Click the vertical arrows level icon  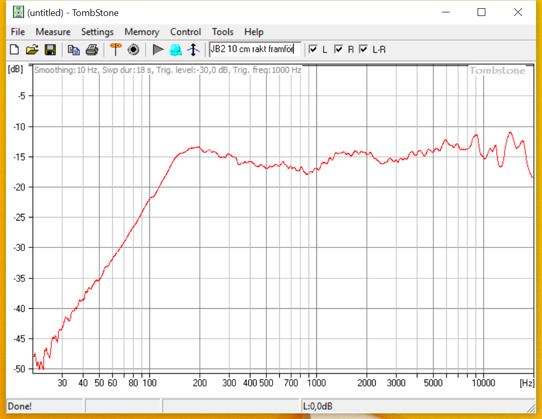194,49
